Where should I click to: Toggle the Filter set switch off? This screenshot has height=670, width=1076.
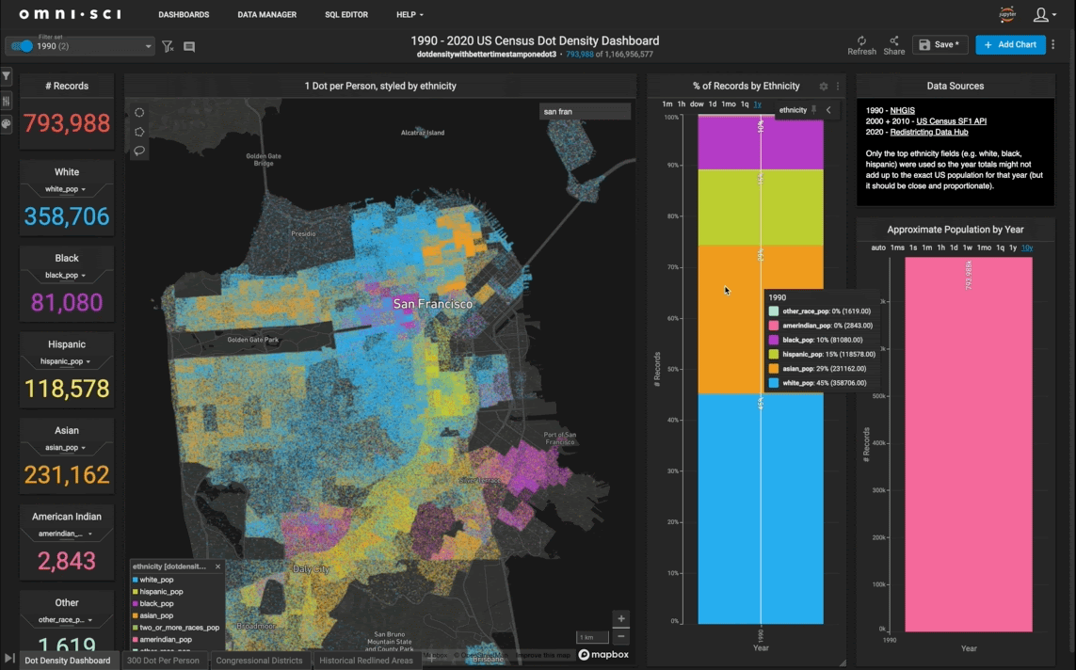tap(22, 46)
